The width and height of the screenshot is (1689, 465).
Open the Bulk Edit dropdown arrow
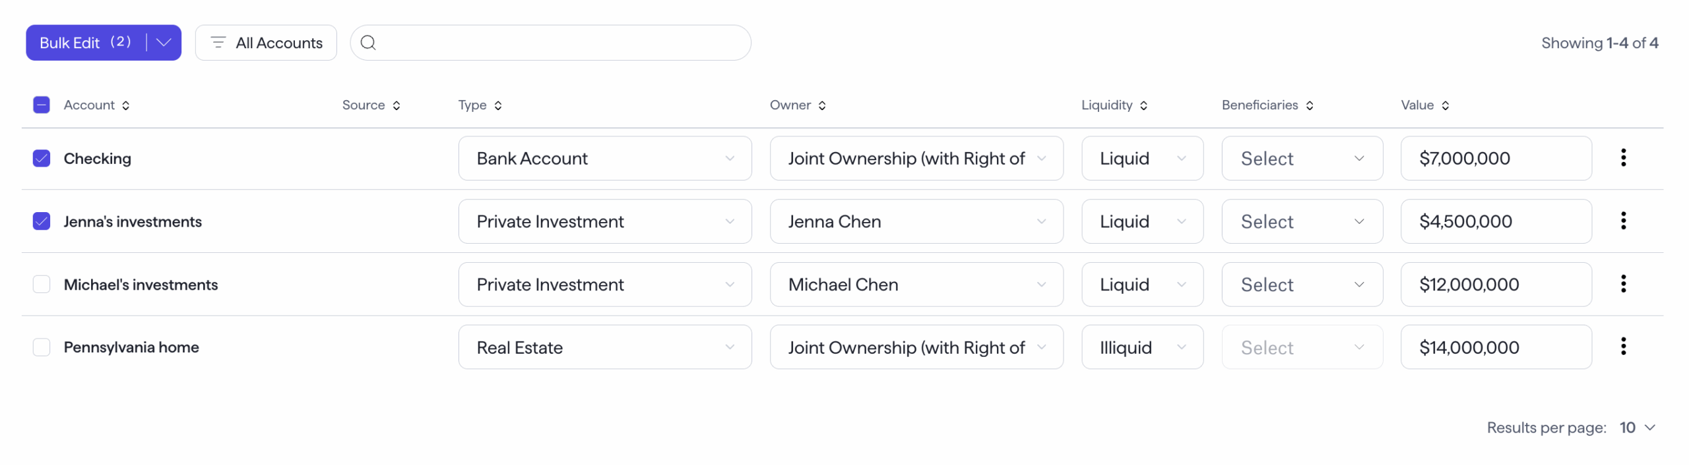(x=164, y=43)
